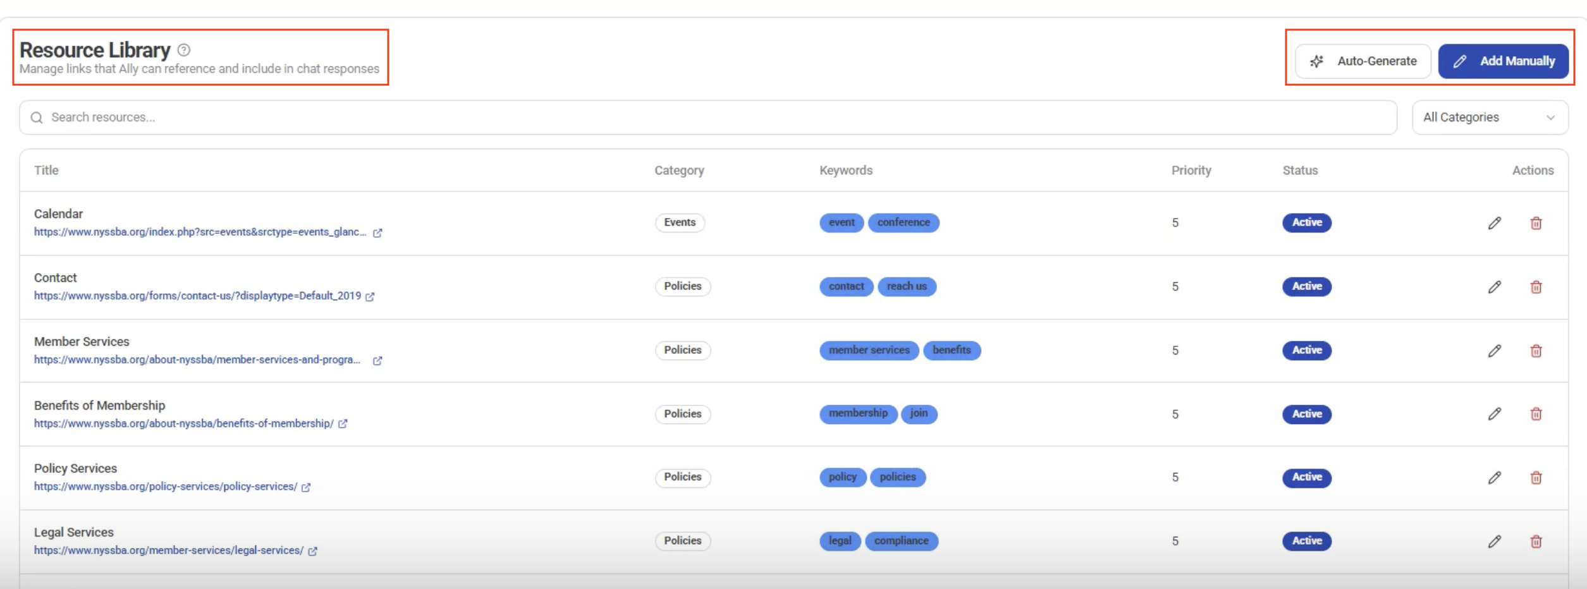Toggle the Active status badge for Member Services
The height and width of the screenshot is (589, 1587).
(1306, 350)
